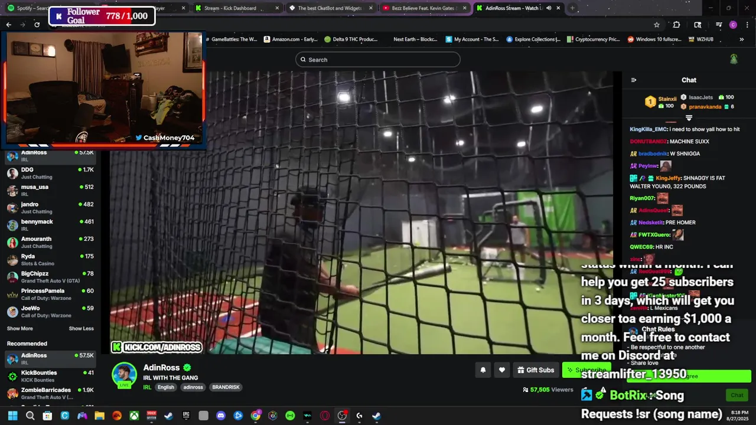Open the GameBattles bookmark
756x425 pixels.
pyautogui.click(x=230, y=40)
